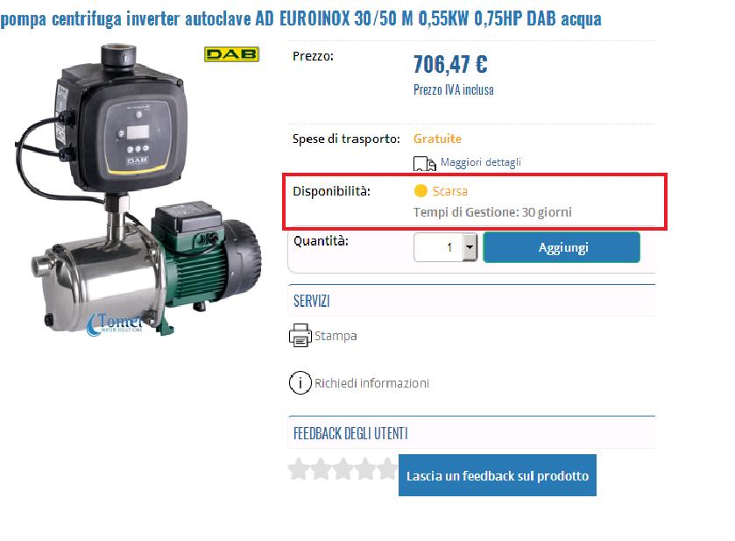Click the shipping truck details icon
This screenshot has width=735, height=541.
[425, 164]
